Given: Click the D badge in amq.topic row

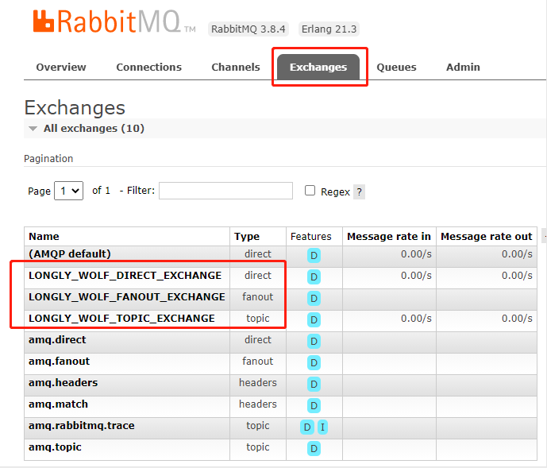Looking at the screenshot, I should (314, 449).
